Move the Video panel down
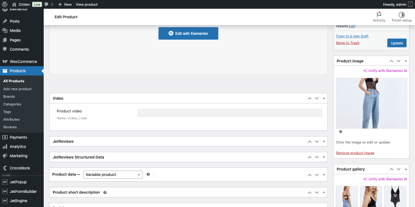The height and width of the screenshot is (207, 415). pyautogui.click(x=317, y=98)
